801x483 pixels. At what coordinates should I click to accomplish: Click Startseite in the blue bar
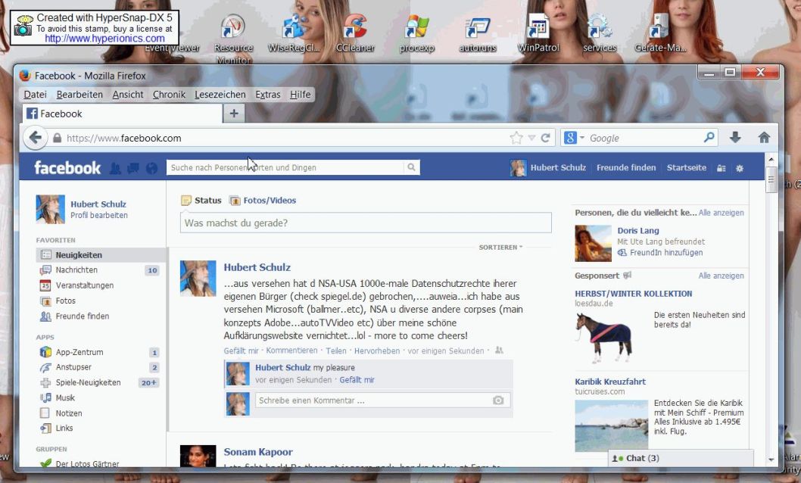tap(687, 167)
